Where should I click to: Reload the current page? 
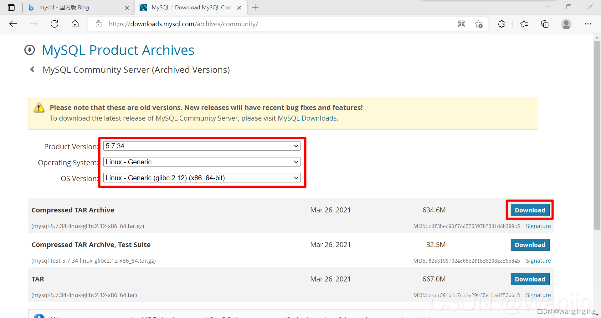point(54,24)
